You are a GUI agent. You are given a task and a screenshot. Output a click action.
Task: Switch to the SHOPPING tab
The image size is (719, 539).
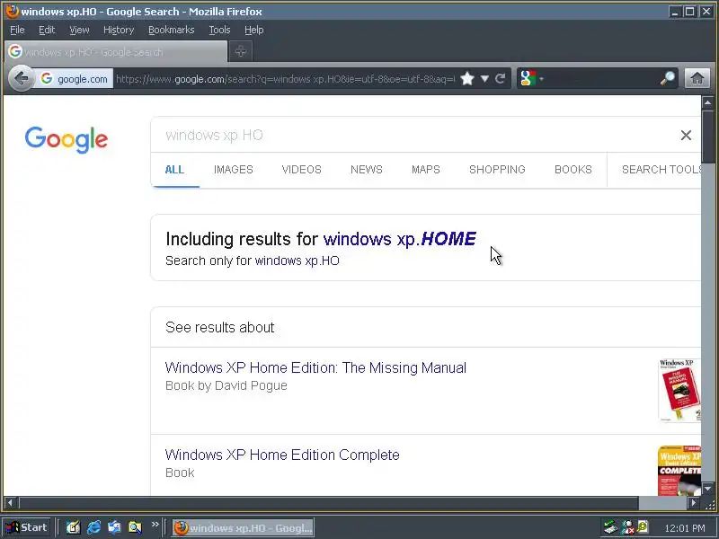[497, 170]
